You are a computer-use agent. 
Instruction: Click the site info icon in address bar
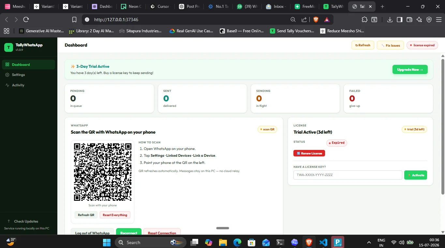(87, 20)
